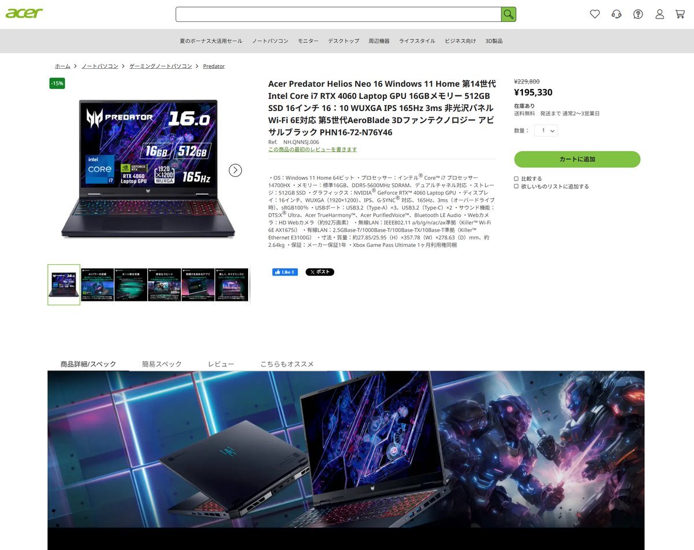Image resolution: width=694 pixels, height=550 pixels.
Task: Open ビジネス向け navigation menu
Action: [x=460, y=41]
